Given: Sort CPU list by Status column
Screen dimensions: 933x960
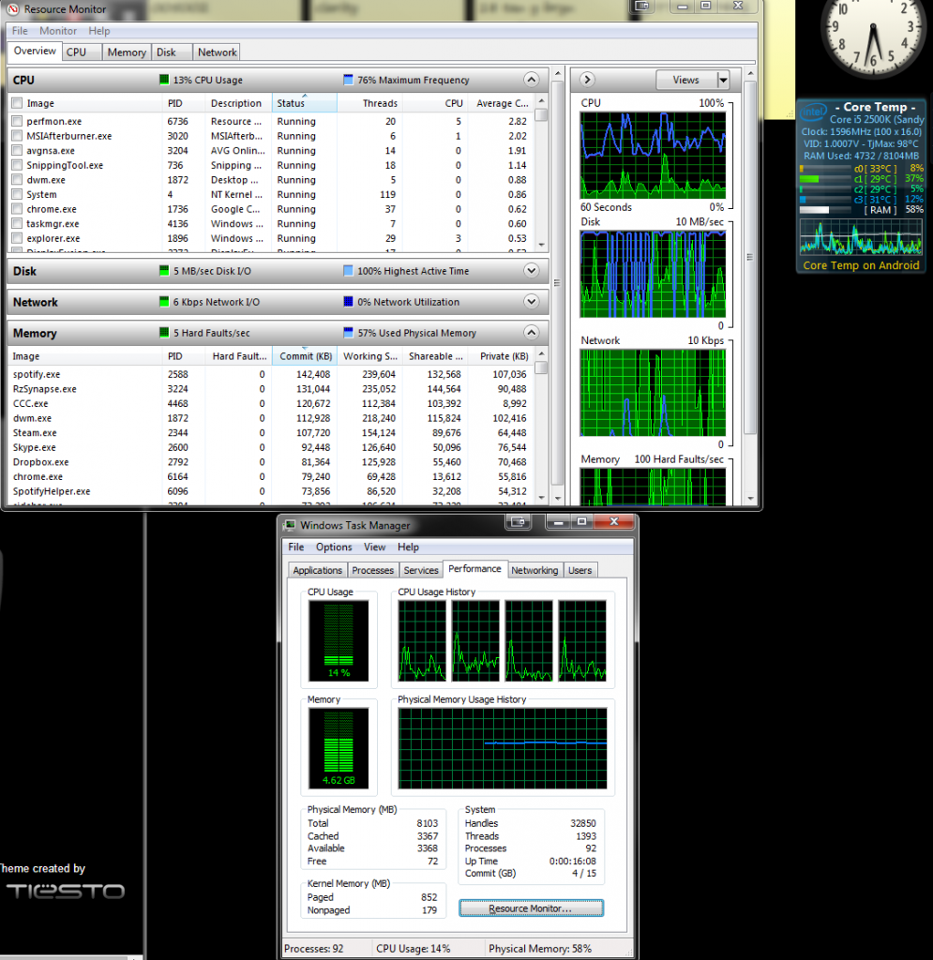Looking at the screenshot, I should [304, 103].
